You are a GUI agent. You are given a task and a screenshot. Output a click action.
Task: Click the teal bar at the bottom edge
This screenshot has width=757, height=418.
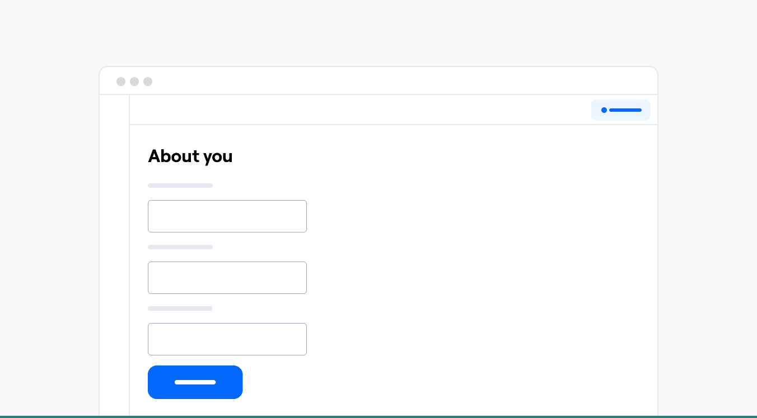(378, 416)
